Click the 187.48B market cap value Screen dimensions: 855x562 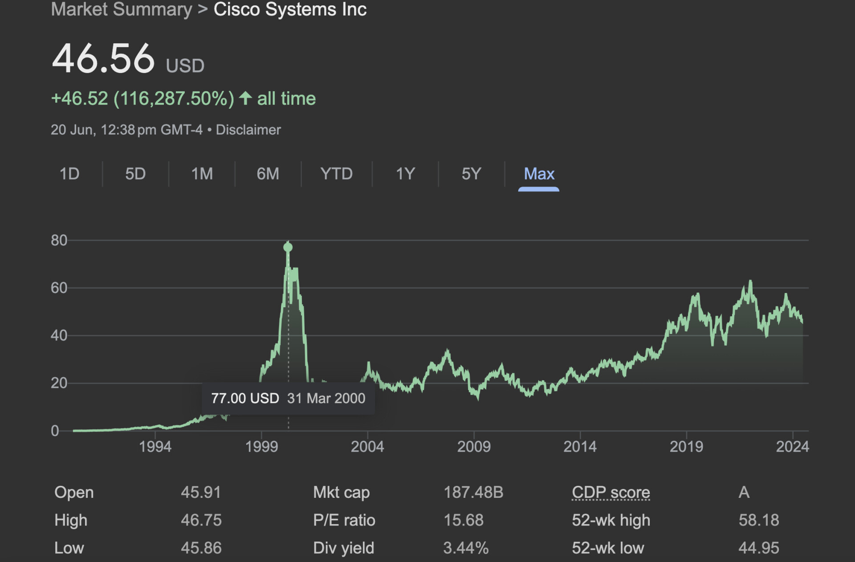[473, 493]
